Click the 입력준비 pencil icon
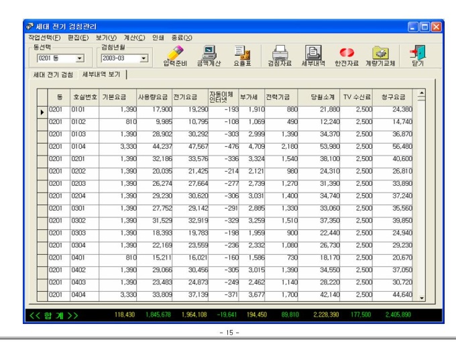 176,53
